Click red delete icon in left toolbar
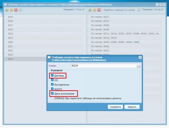Viewport: 169px width, 128px height. pyautogui.click(x=16, y=10)
